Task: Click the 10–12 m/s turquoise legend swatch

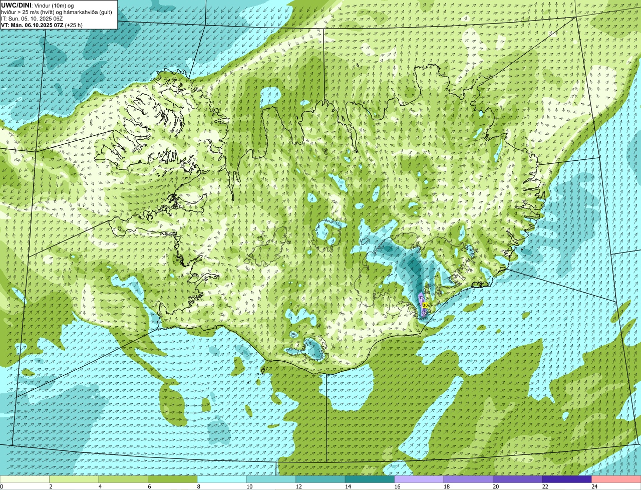Action: pos(271,479)
